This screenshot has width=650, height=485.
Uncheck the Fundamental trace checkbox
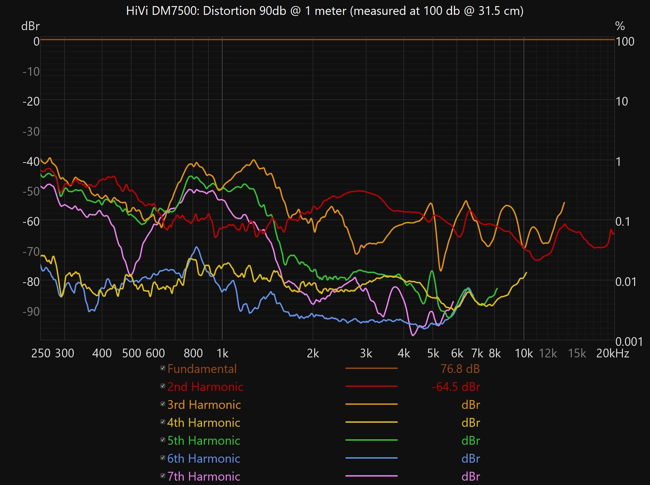163,368
